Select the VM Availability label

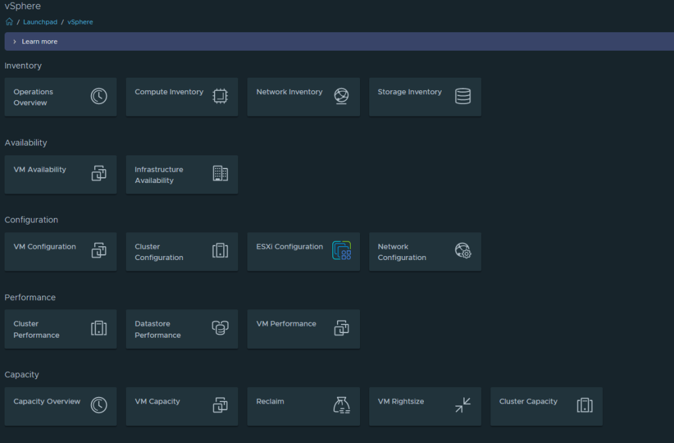pos(40,170)
